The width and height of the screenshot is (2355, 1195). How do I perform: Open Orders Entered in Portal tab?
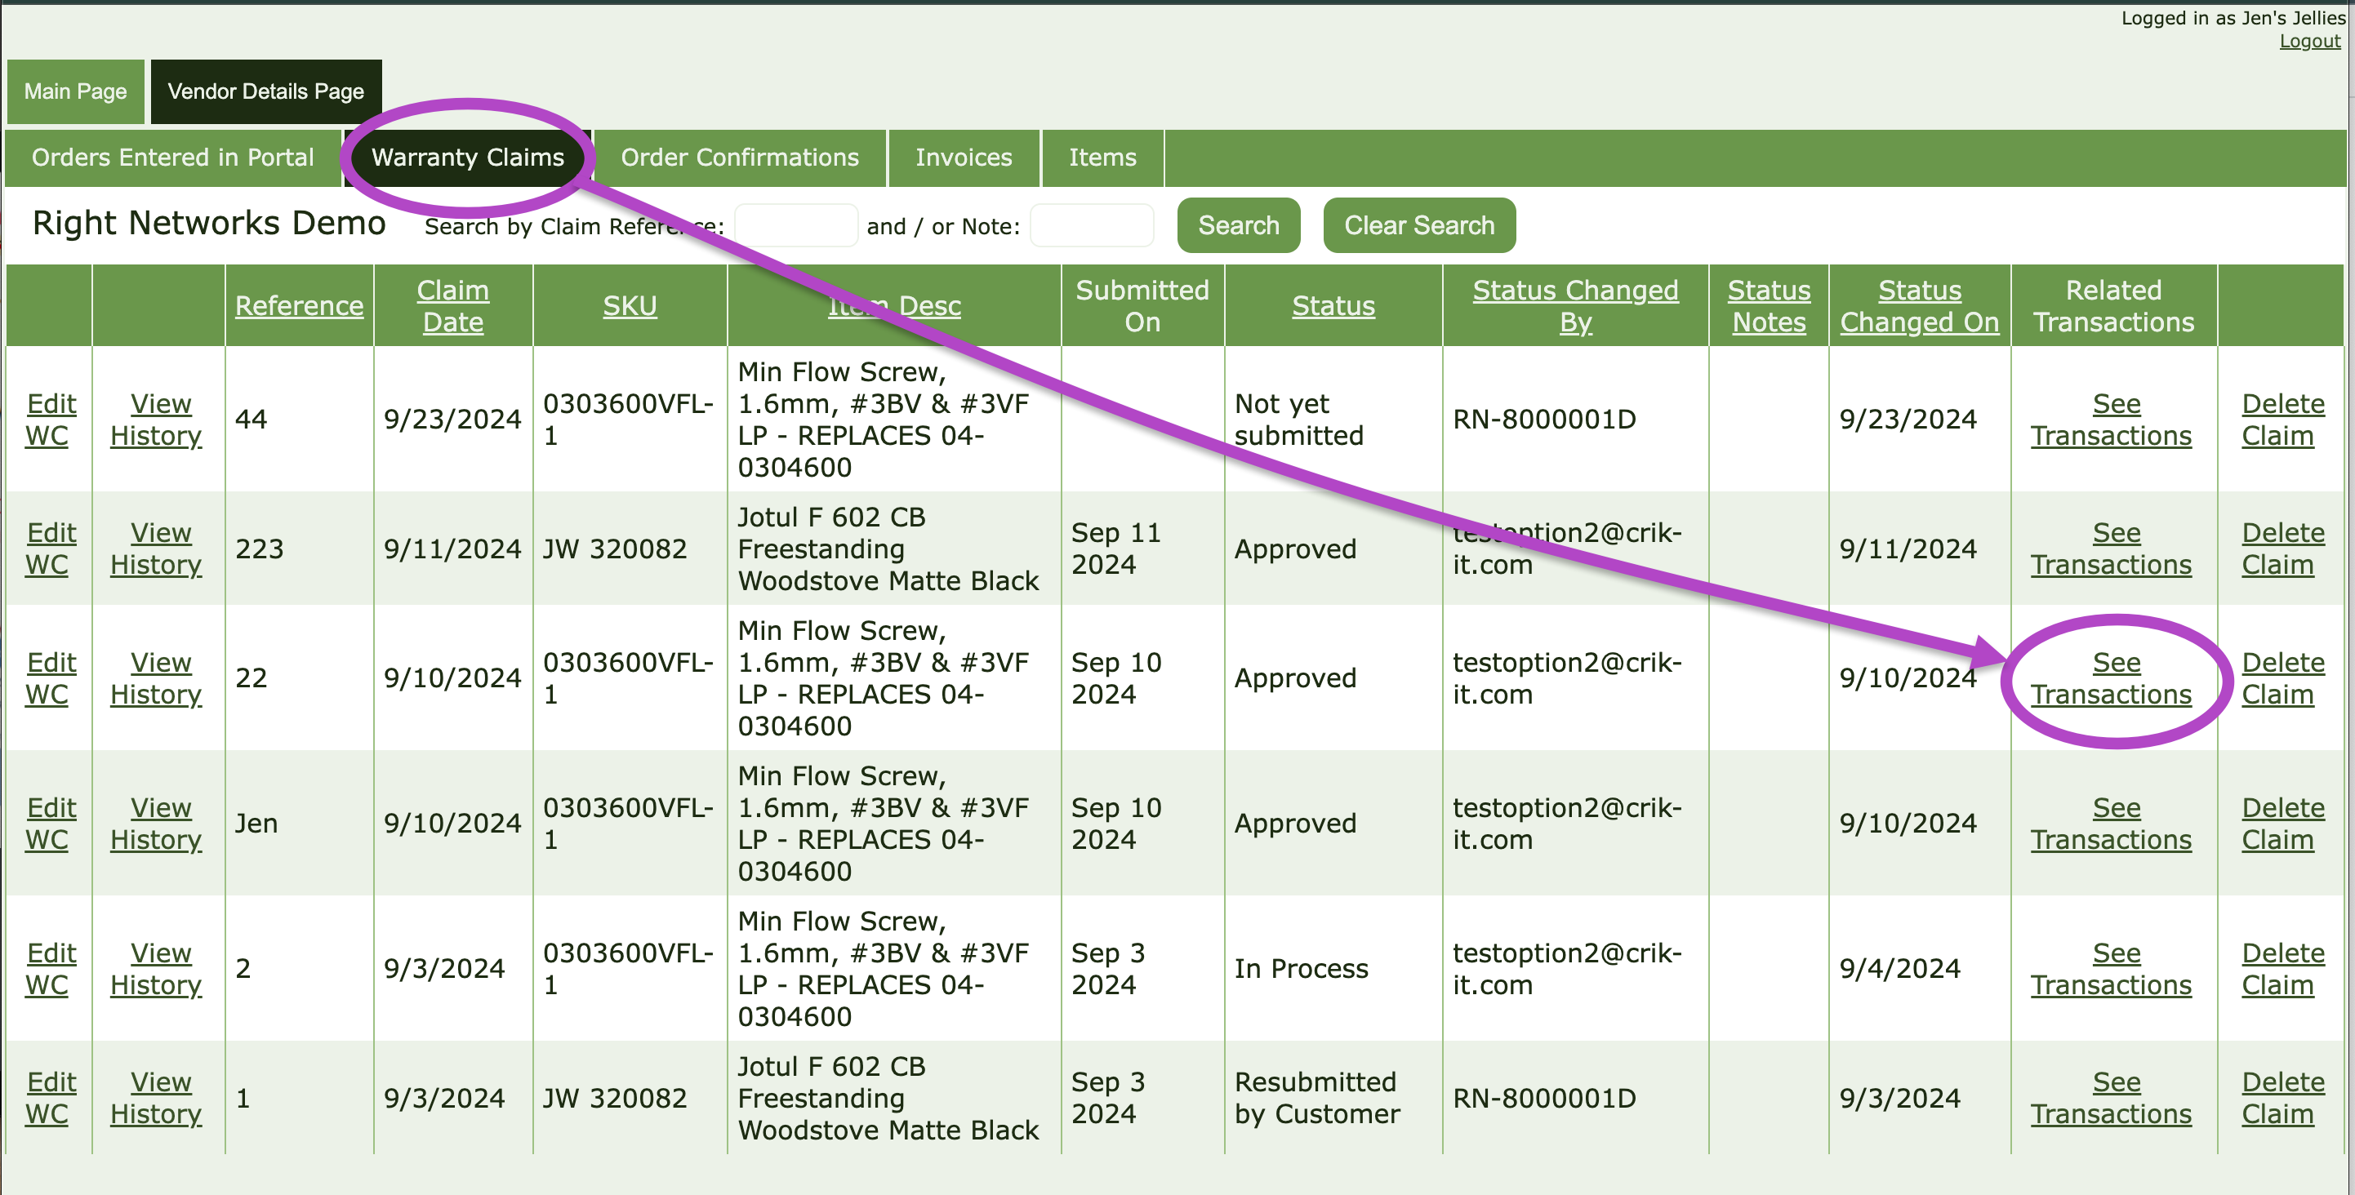click(x=173, y=158)
